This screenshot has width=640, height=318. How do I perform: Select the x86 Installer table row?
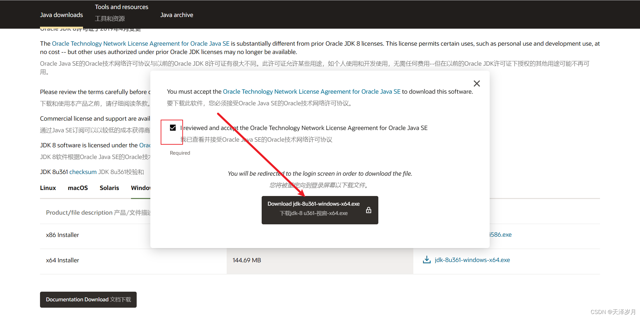click(x=63, y=235)
